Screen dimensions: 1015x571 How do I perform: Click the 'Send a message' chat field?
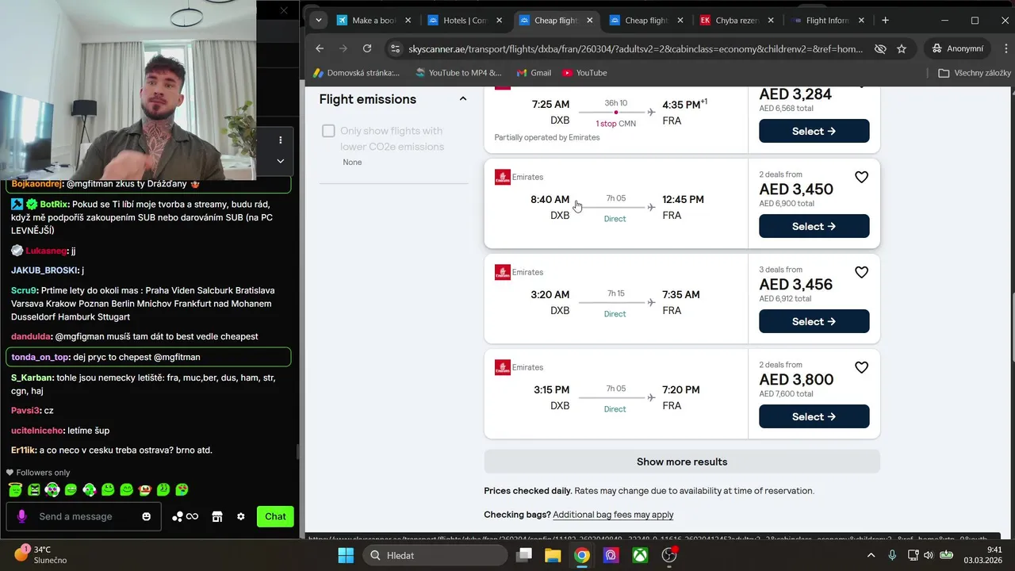83,516
